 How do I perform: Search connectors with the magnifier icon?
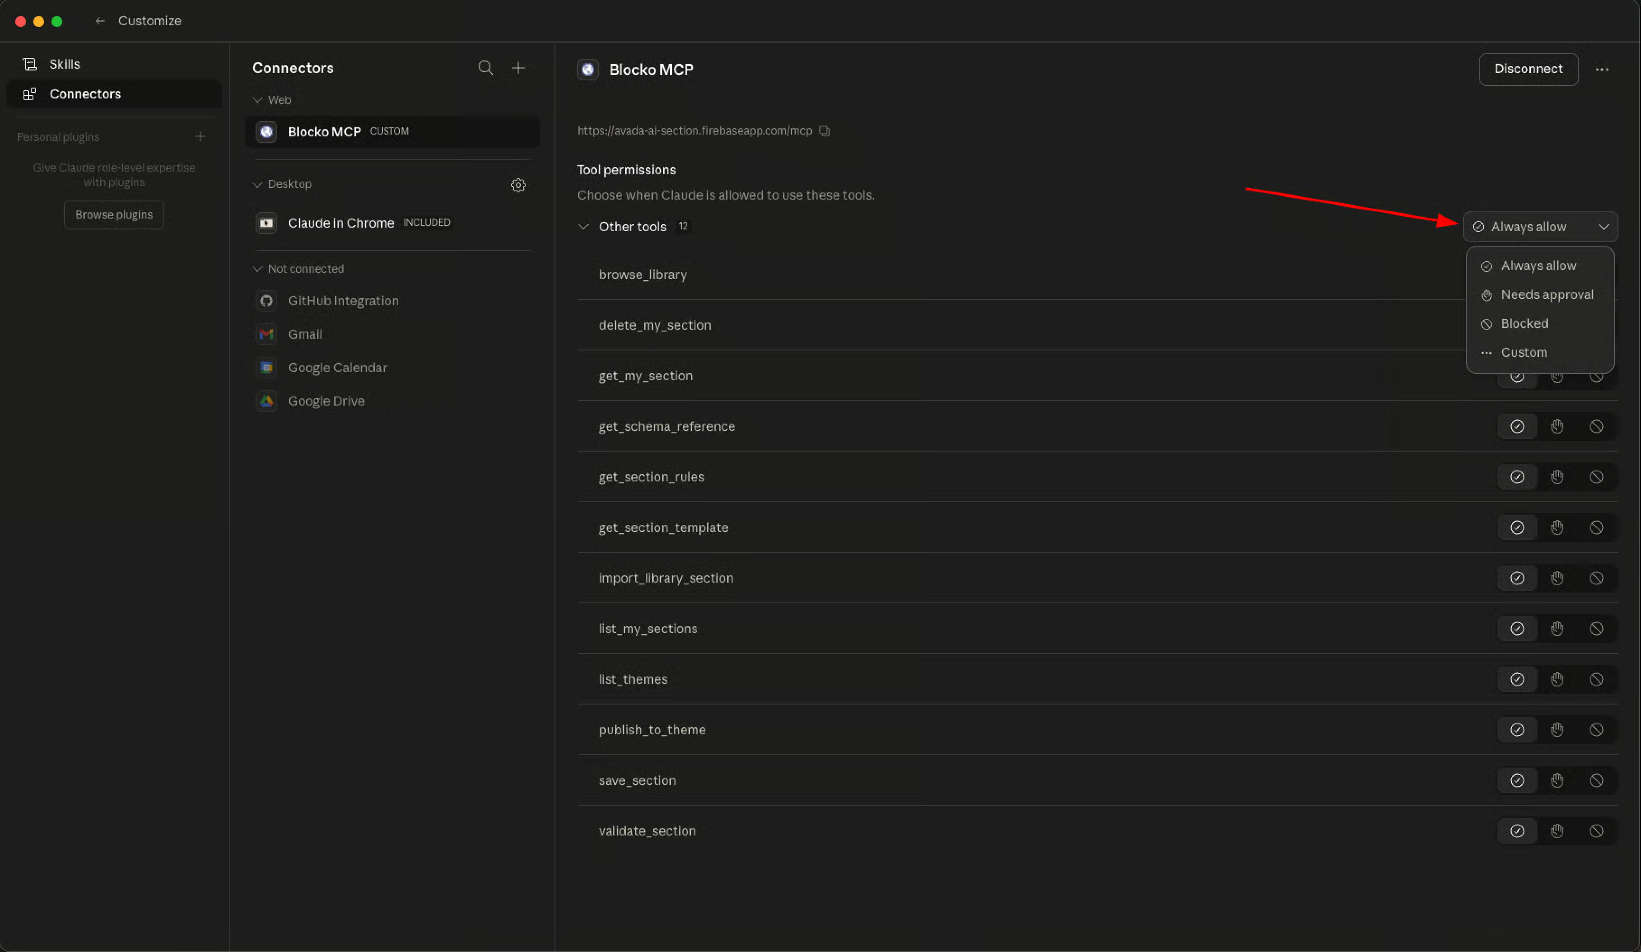[x=485, y=68]
